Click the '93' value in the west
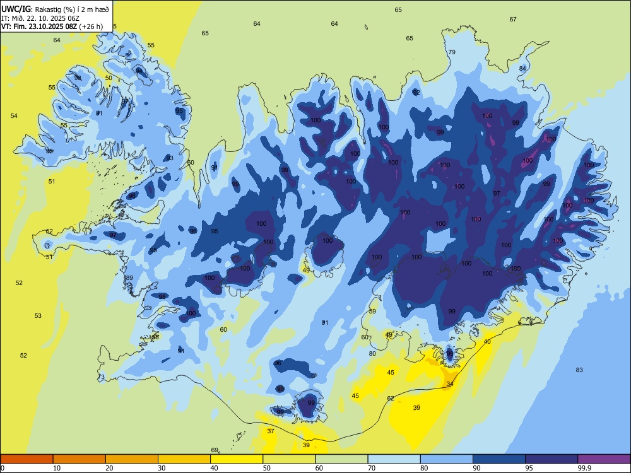Image resolution: width=631 pixels, height=473 pixels. (170, 158)
